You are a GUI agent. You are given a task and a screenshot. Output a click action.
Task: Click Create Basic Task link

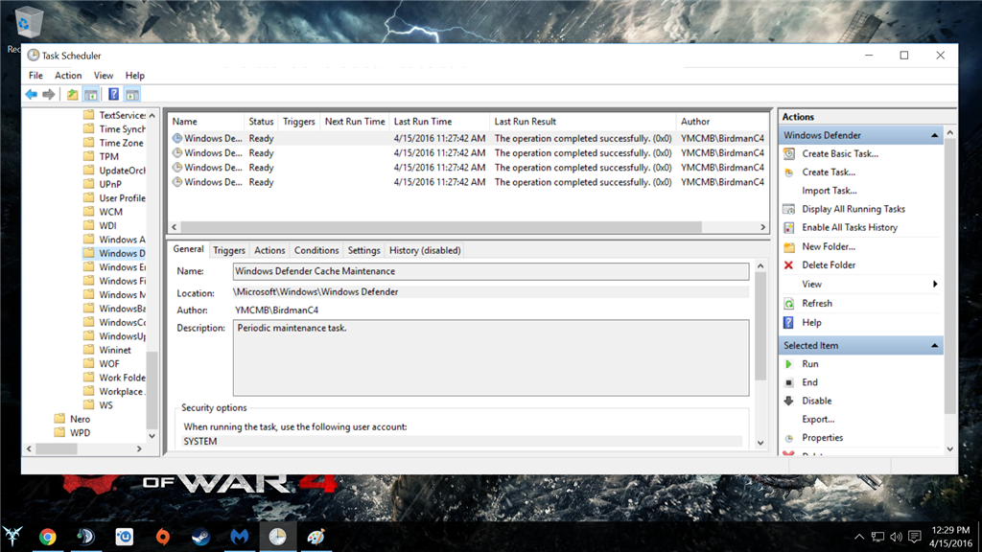click(840, 154)
